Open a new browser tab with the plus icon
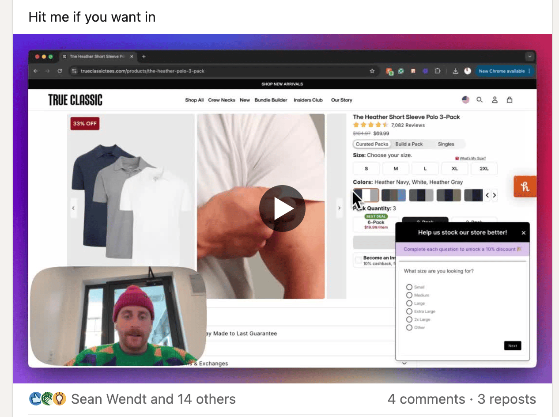This screenshot has width=559, height=417. click(x=144, y=57)
